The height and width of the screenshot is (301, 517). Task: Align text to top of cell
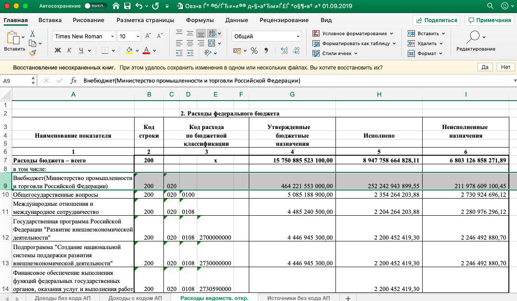[179, 33]
